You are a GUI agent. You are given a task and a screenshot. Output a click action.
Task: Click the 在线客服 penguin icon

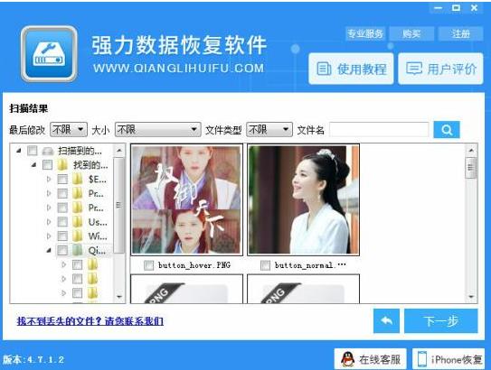(x=347, y=359)
